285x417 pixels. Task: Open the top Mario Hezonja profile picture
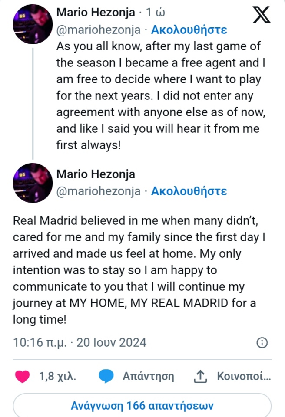(33, 25)
